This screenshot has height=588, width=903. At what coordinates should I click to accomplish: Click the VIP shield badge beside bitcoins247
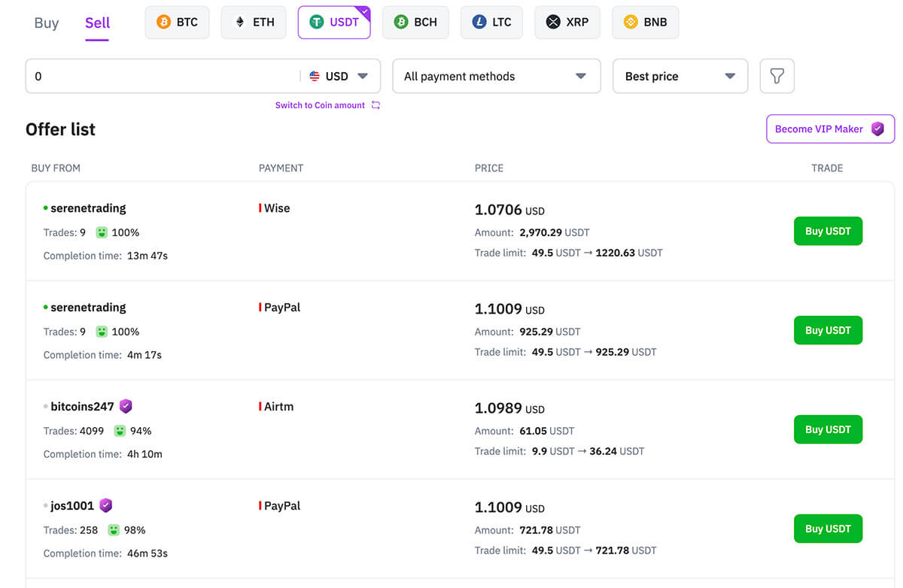click(x=126, y=406)
